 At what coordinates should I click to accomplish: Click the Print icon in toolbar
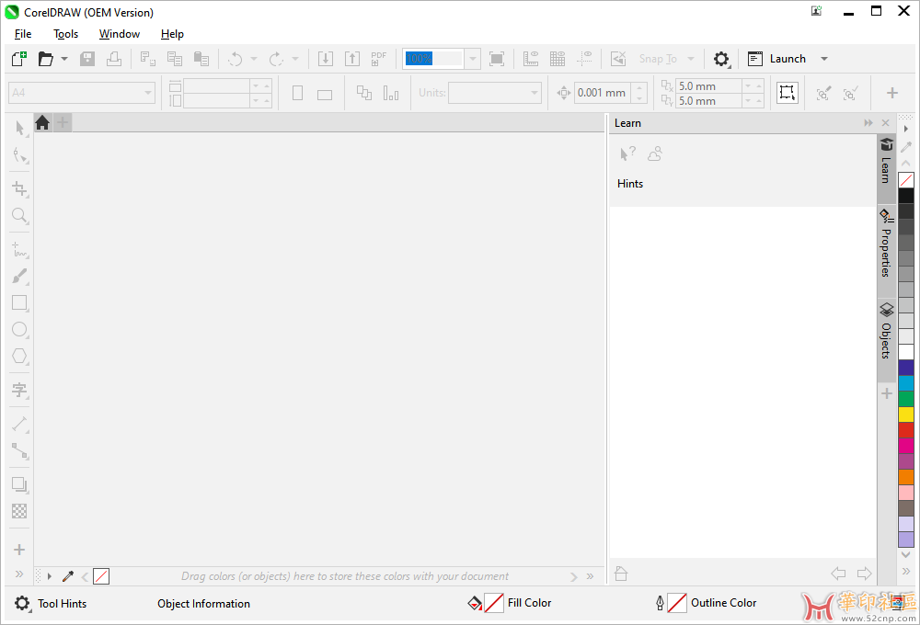[x=114, y=59]
